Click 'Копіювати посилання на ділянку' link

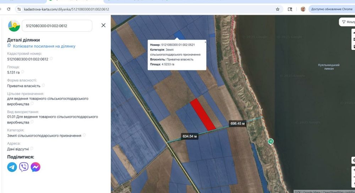pyautogui.click(x=44, y=46)
